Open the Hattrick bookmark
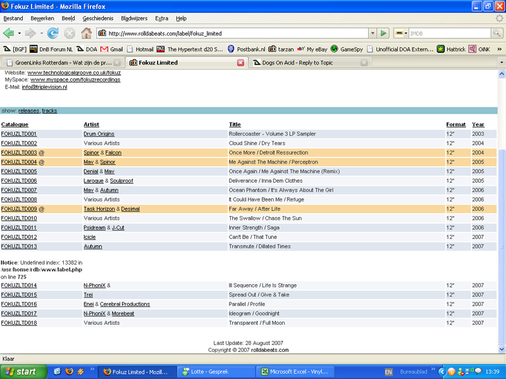Viewport: 506px width, 379px height. pos(451,49)
